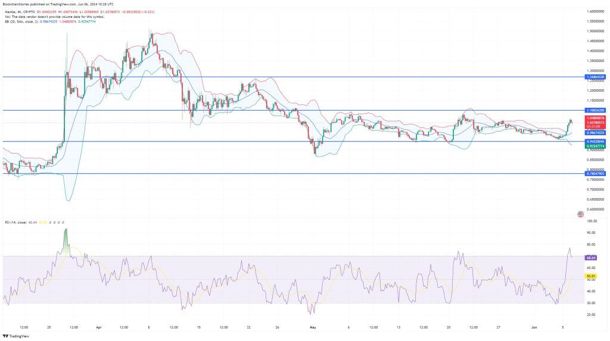Click the RSI value label 68.64
Viewport: 610px width, 341px height.
pyautogui.click(x=591, y=258)
